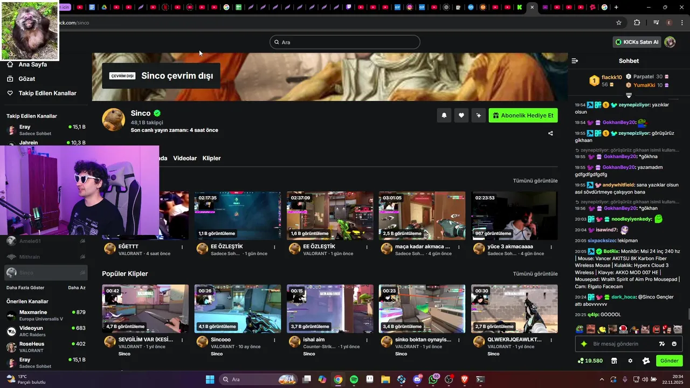The width and height of the screenshot is (690, 388).
Task: Open the yüce 3 akmacaaaa video thumbnail
Action: coord(514,216)
